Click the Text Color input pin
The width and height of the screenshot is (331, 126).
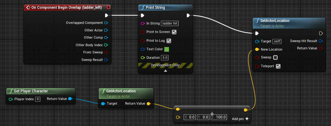point(142,49)
